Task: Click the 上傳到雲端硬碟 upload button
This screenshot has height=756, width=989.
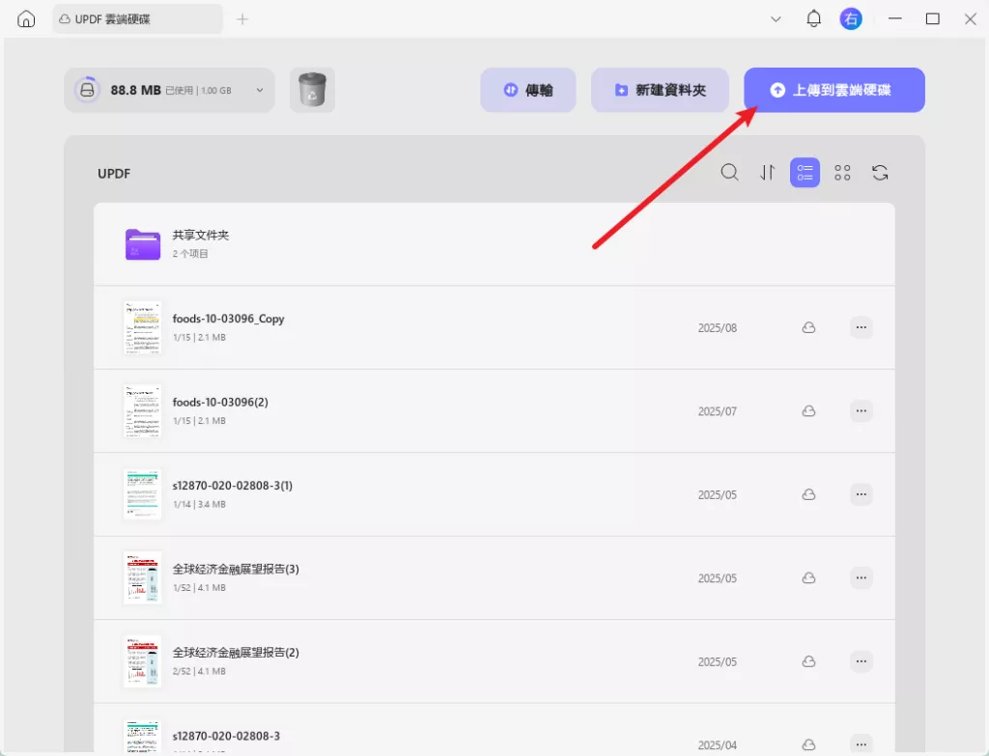Action: [x=834, y=90]
